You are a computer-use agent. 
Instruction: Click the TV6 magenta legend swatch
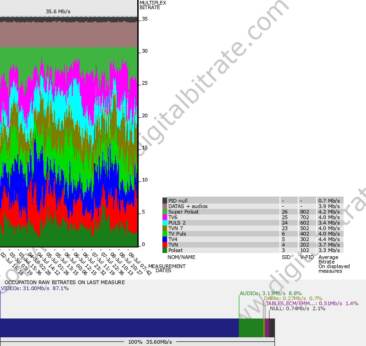coord(165,217)
